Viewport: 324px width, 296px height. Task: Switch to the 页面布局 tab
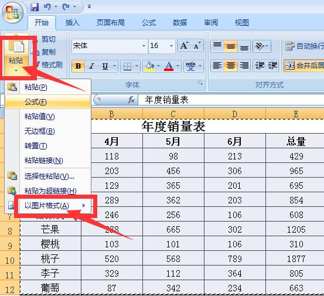point(111,22)
